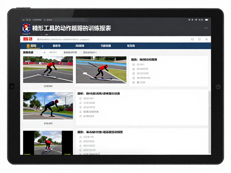Image resolution: width=231 pixels, height=173 pixels.
Task: Open the video thumbnail with the black side bars
Action: coord(48,143)
